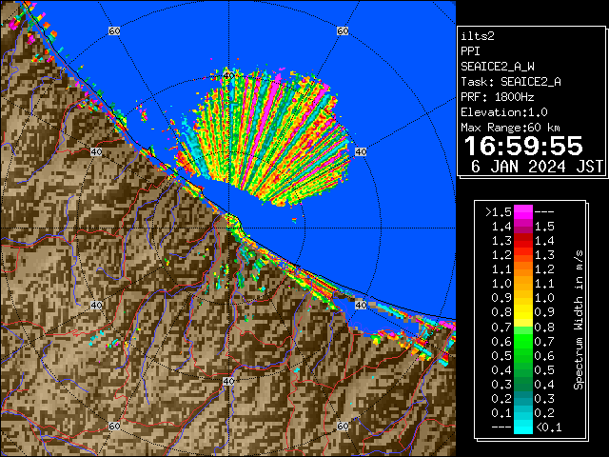
Task: Click the <0.1 legend label
Action: pyautogui.click(x=549, y=427)
